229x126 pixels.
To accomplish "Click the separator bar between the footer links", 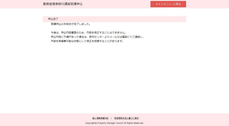I will click(111, 118).
